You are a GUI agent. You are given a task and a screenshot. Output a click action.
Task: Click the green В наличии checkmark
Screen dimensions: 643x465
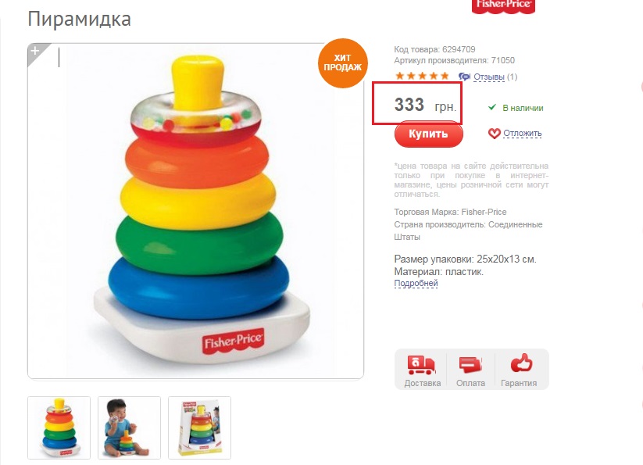click(x=492, y=107)
